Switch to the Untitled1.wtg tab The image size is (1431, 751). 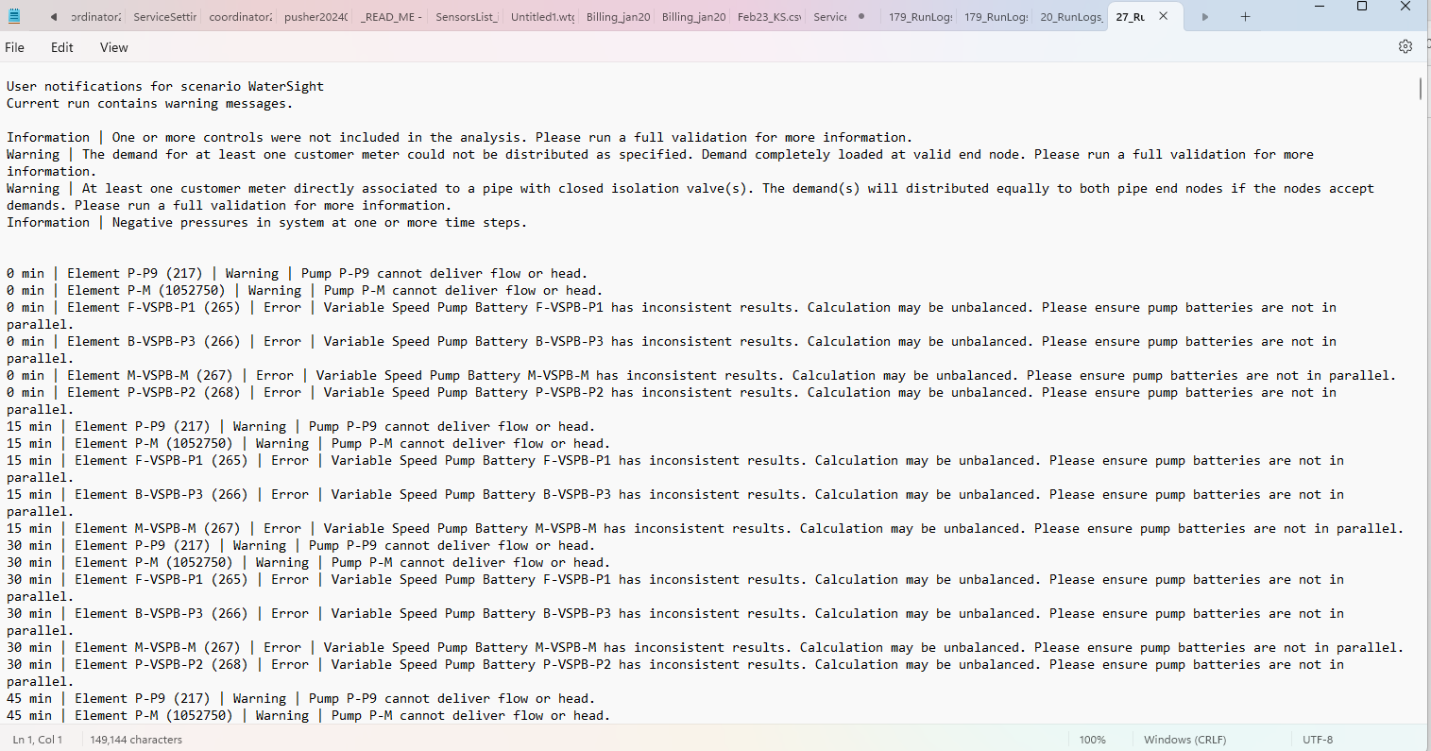542,17
